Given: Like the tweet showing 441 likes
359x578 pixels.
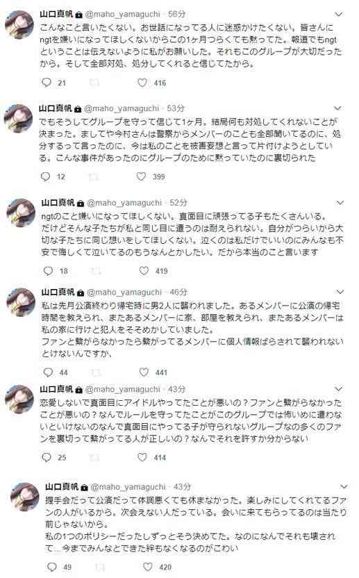Looking at the screenshot, I should coord(144,372).
